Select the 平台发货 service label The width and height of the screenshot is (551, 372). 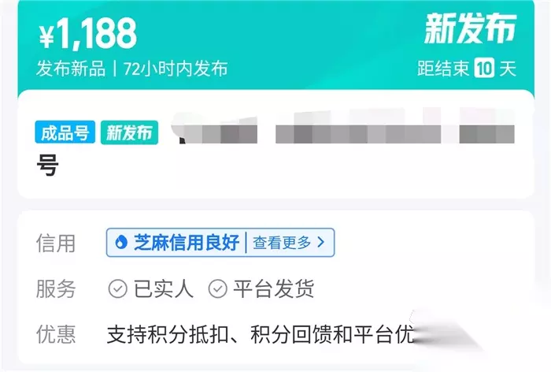tap(273, 289)
